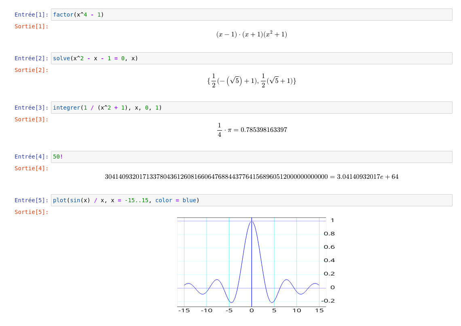The width and height of the screenshot is (461, 326).
Task: Click the Sortie[1]: output label
Action: point(32,26)
